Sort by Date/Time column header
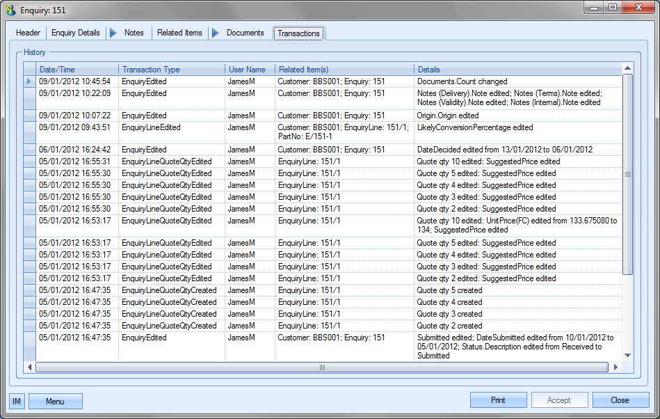Image resolution: width=660 pixels, height=419 pixels. pyautogui.click(x=77, y=70)
